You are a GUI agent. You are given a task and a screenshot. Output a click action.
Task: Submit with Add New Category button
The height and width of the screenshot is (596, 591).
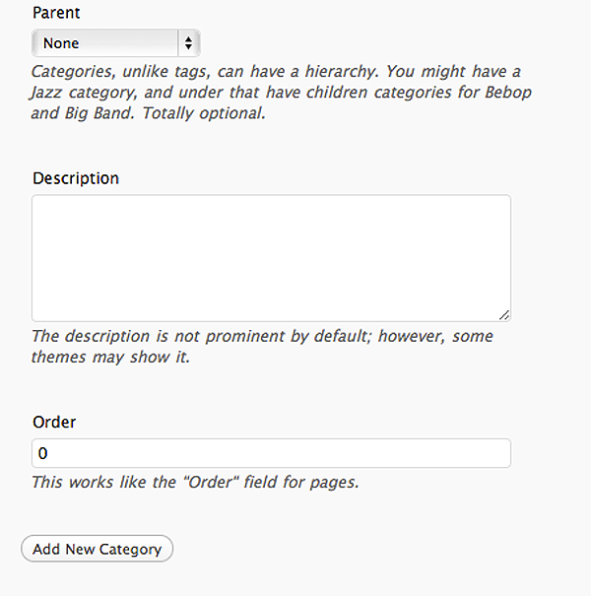coord(97,549)
